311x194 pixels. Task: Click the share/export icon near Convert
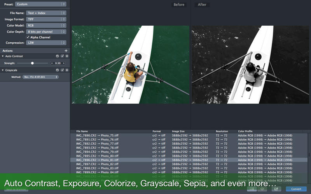(x=276, y=189)
